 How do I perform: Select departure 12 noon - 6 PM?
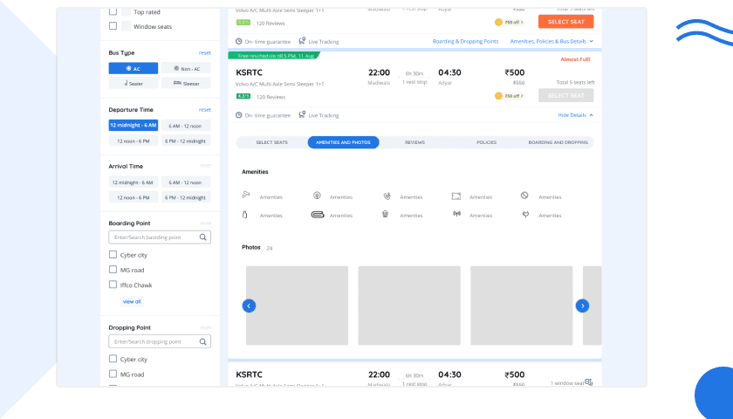(x=134, y=141)
